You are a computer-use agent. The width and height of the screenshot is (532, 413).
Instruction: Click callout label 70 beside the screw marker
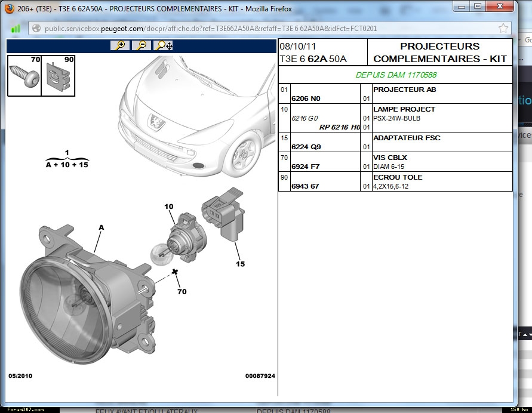coord(182,292)
